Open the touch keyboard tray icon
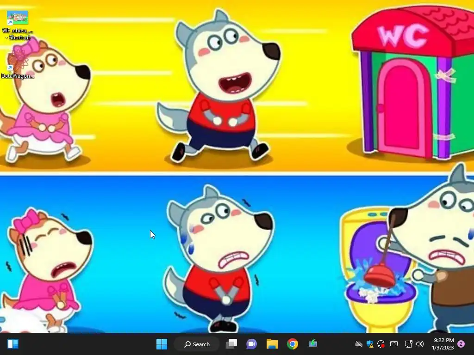 (x=394, y=344)
